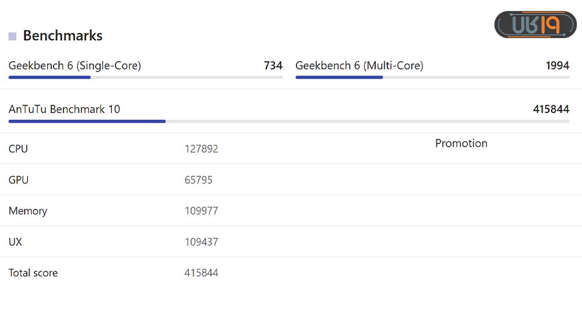
Task: Select the GPU row label
Action: [x=19, y=180]
